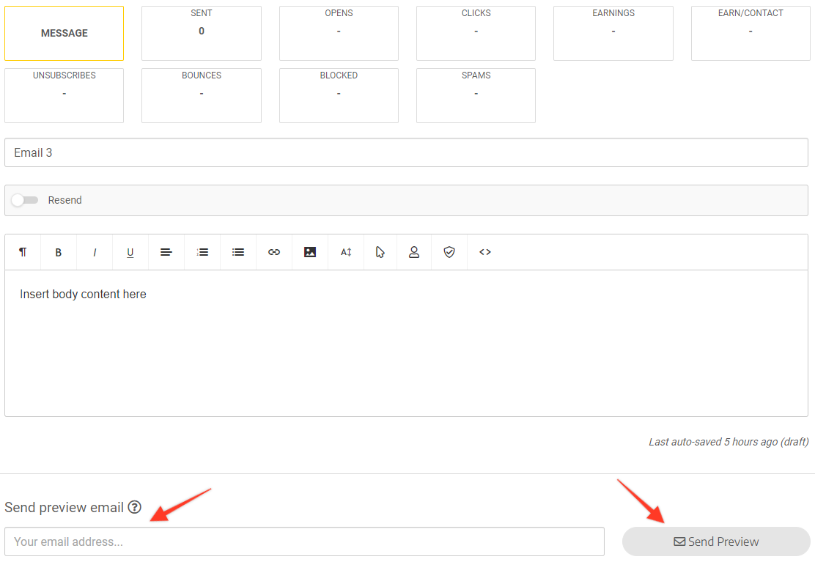Toggle bold formatting in the editor

58,252
